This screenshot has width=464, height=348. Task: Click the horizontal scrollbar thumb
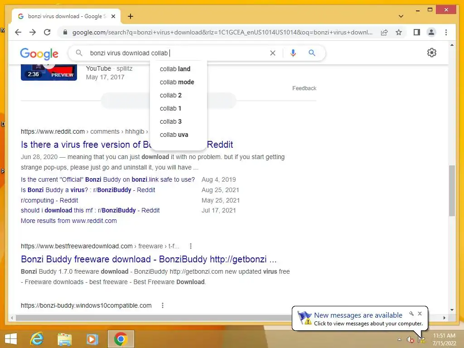[154, 318]
